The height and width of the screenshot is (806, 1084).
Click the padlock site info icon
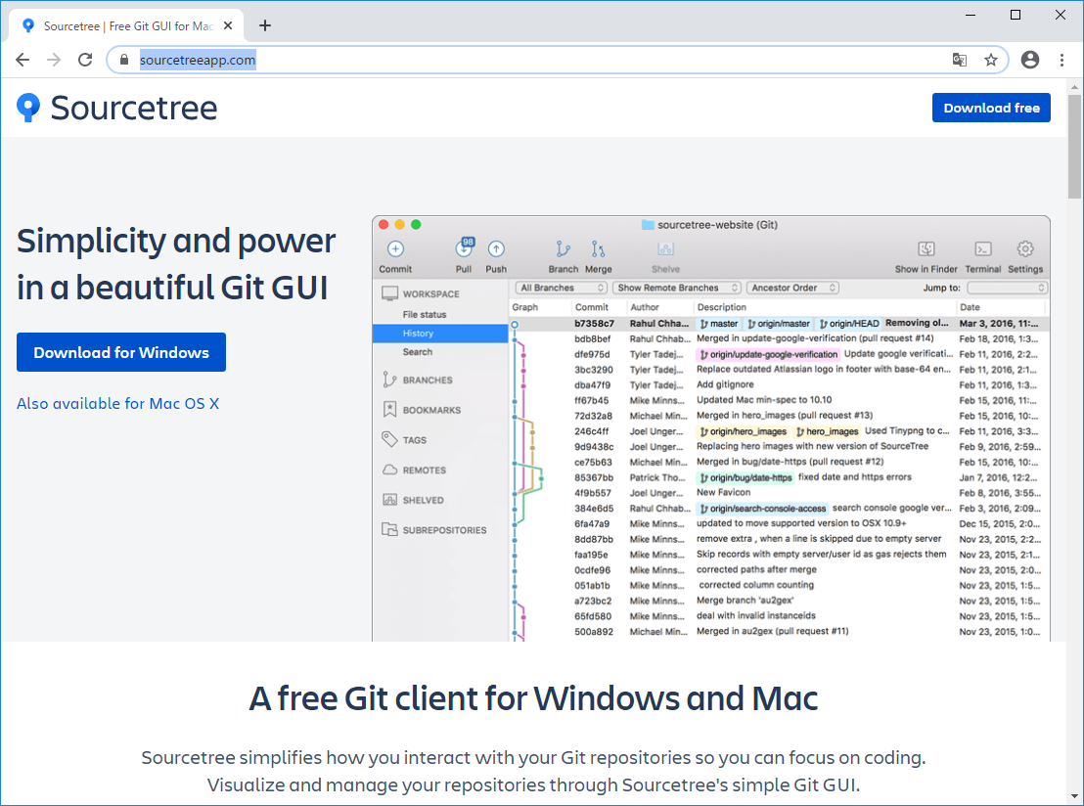tap(124, 60)
